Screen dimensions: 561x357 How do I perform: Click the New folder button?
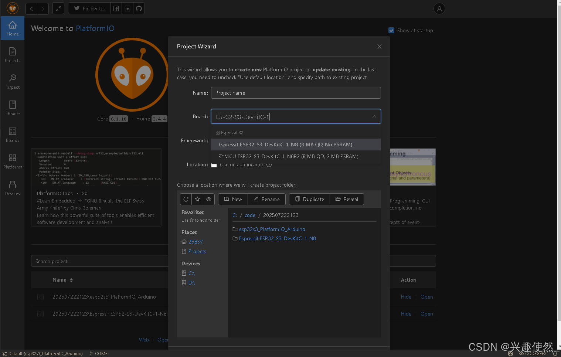(x=233, y=199)
